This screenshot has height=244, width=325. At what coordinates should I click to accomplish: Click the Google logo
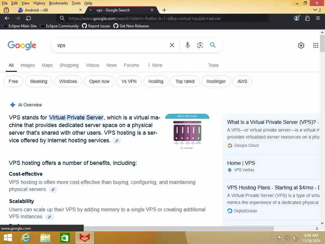click(x=22, y=45)
